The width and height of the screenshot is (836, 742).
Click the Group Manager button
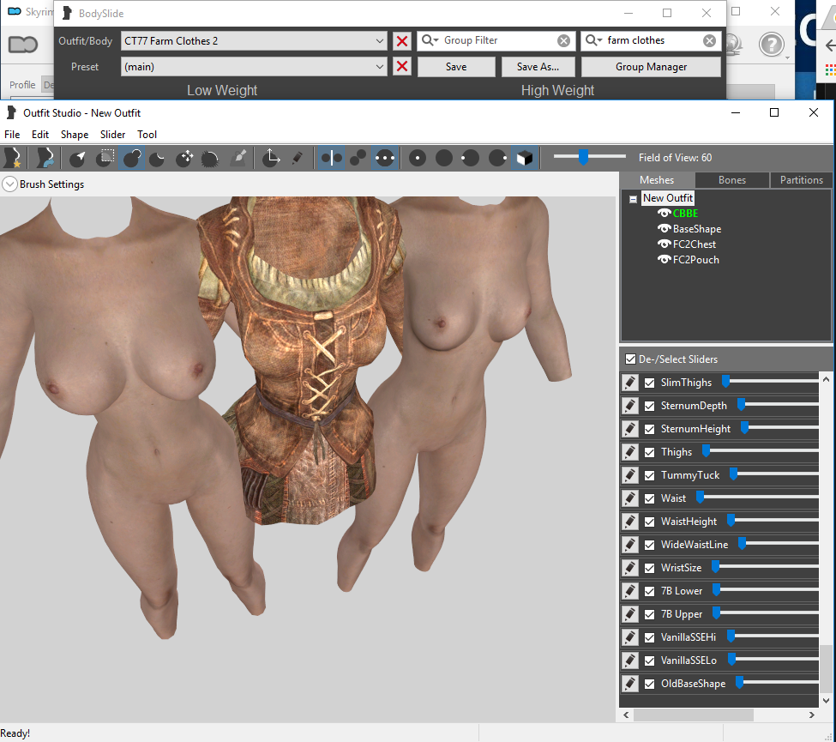tap(651, 67)
